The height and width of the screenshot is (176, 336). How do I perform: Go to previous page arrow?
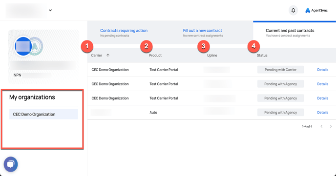321,126
